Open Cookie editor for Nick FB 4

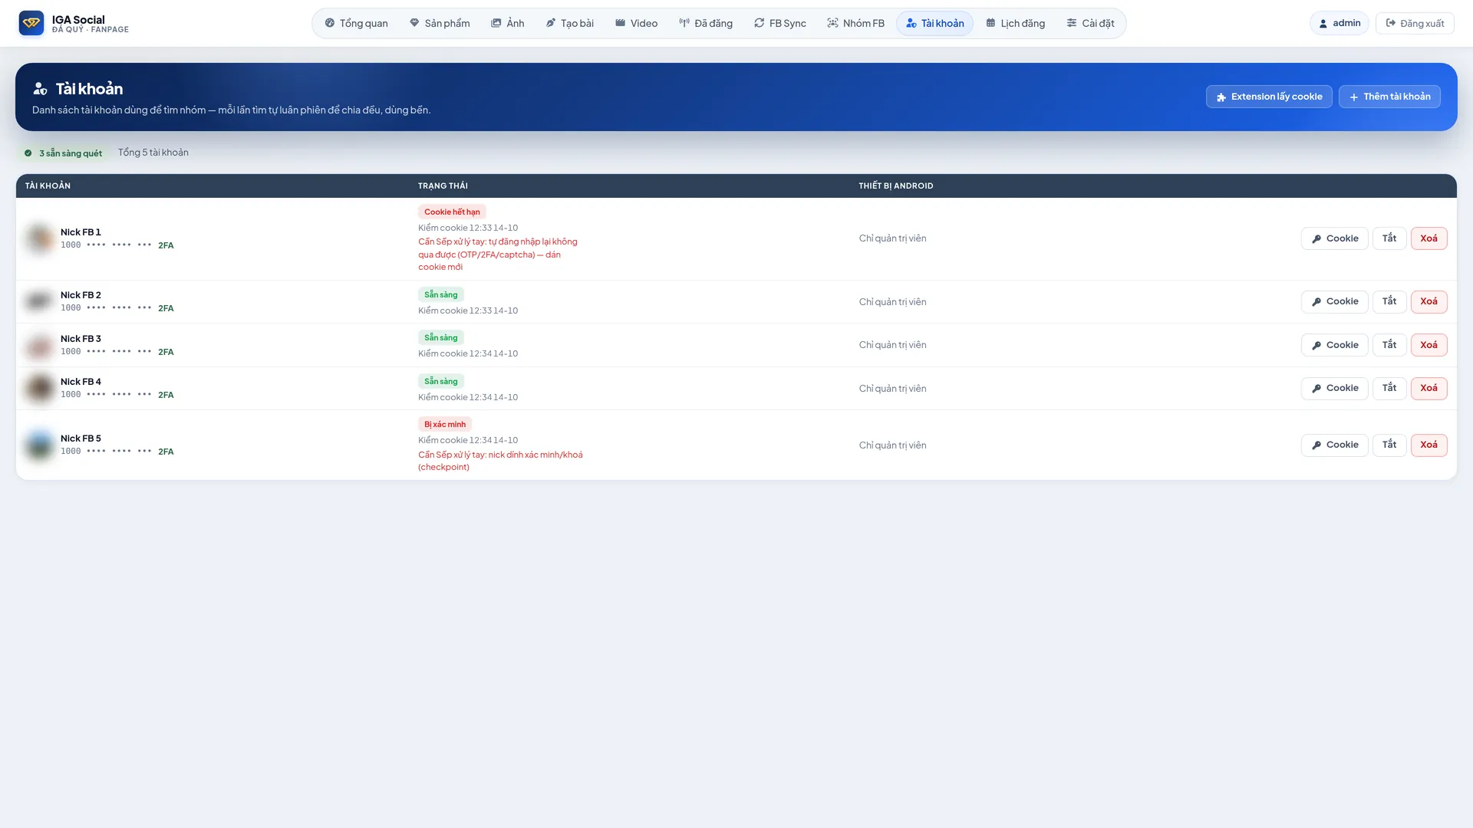pos(1335,388)
